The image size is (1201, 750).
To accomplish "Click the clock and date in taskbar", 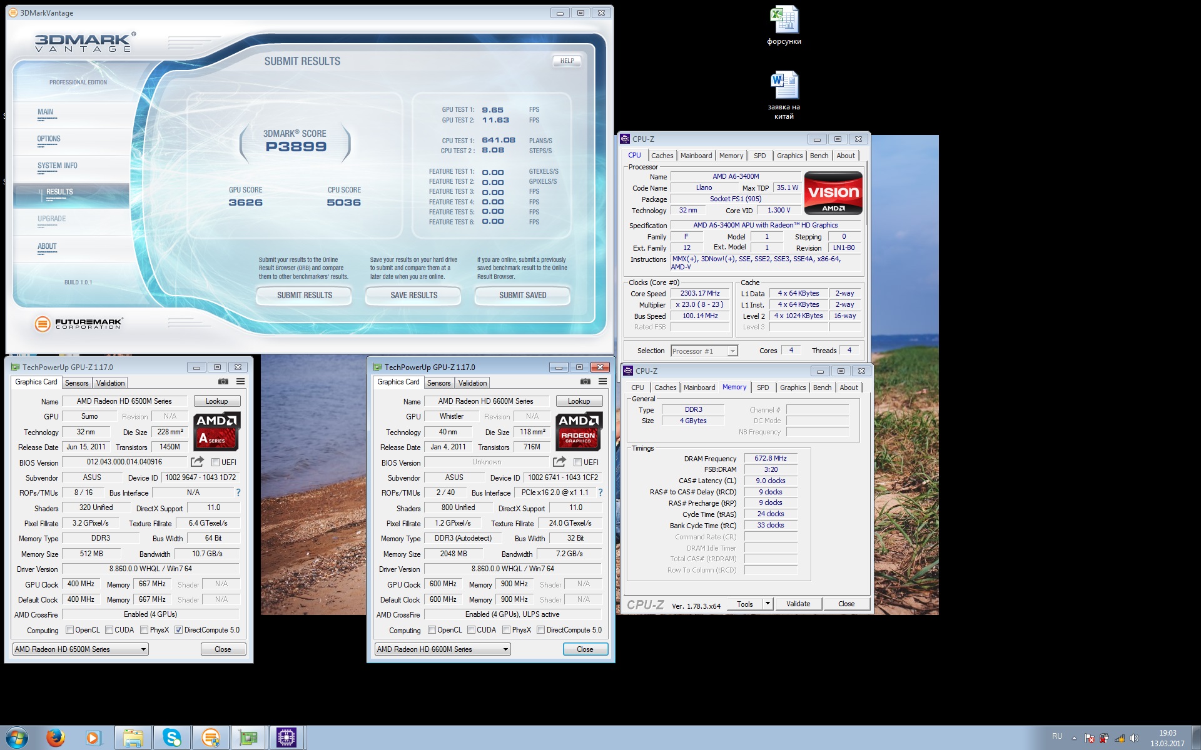I will click(x=1167, y=738).
